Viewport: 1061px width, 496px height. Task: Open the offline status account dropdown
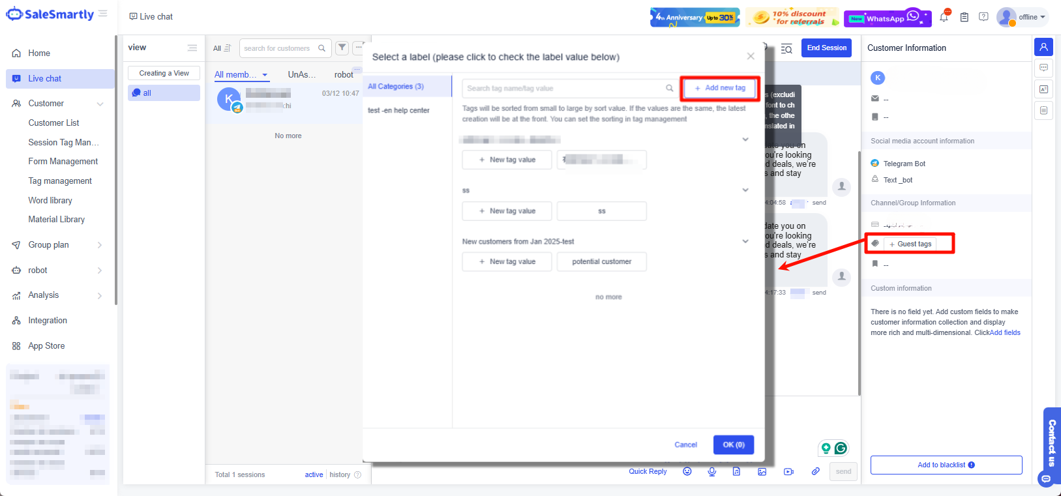pyautogui.click(x=1022, y=17)
